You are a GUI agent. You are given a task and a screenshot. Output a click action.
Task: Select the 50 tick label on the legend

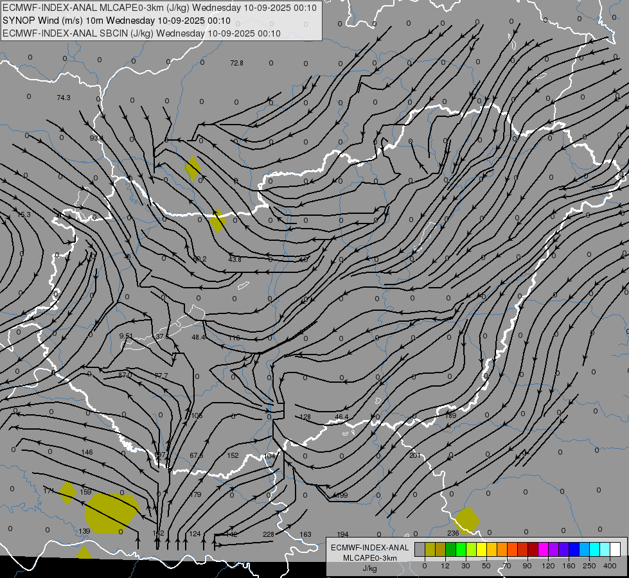tap(486, 566)
